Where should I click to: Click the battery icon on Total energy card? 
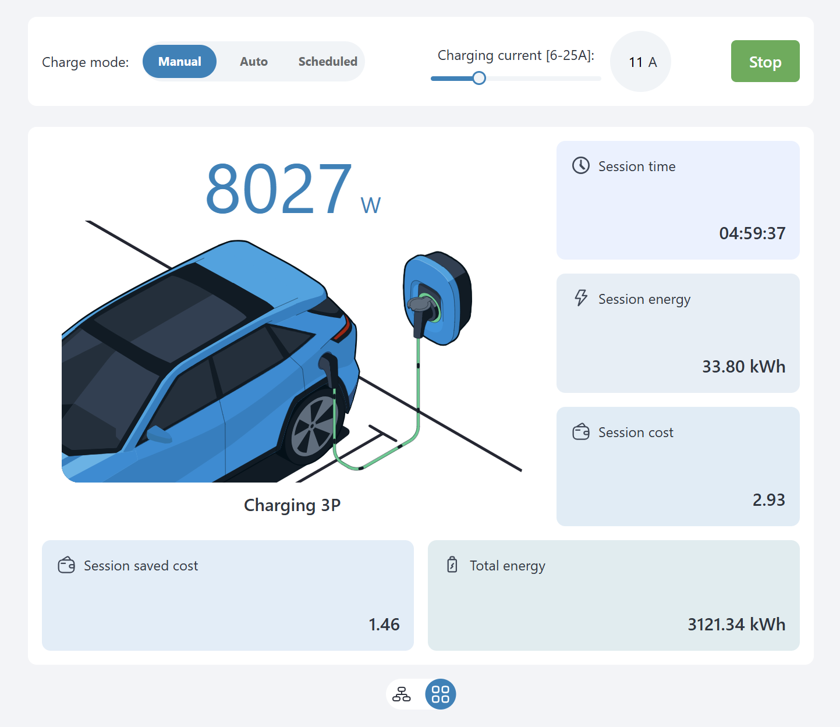[x=453, y=565]
